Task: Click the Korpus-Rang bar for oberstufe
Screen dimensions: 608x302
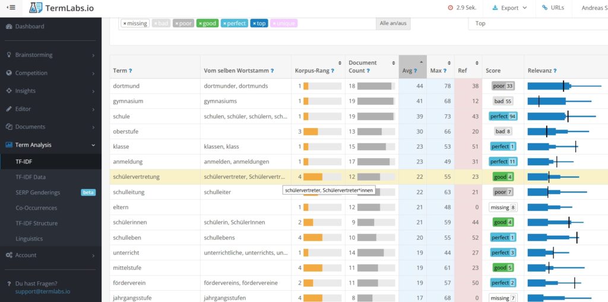Action: 322,131
